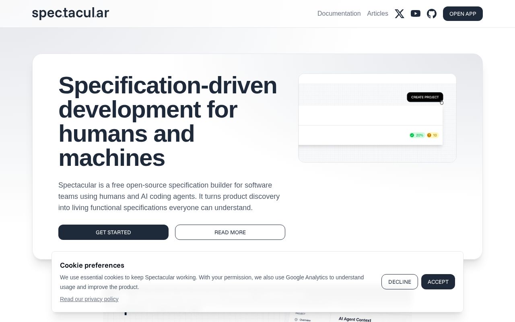Click the green 20% progress badge
Image resolution: width=515 pixels, height=322 pixels.
(417, 135)
